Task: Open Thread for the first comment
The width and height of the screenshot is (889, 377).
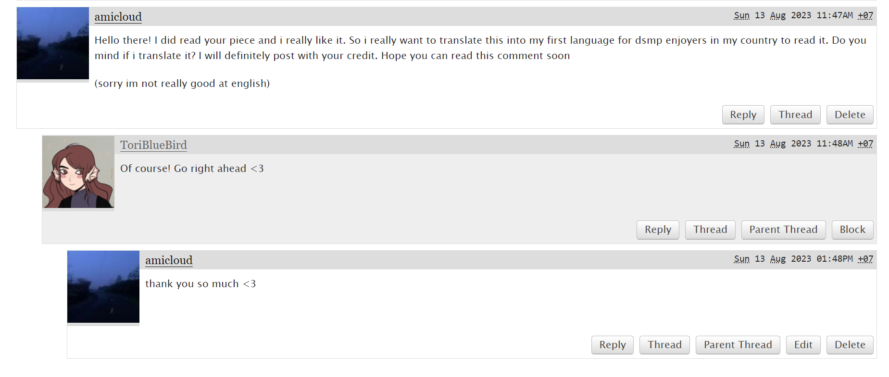Action: pyautogui.click(x=795, y=115)
